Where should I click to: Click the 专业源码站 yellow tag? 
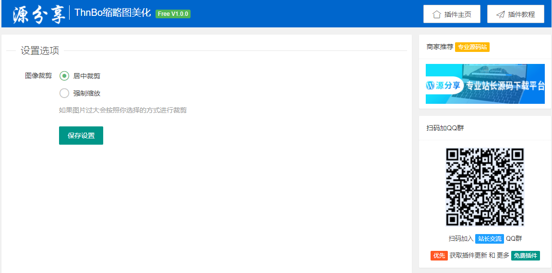click(x=472, y=47)
